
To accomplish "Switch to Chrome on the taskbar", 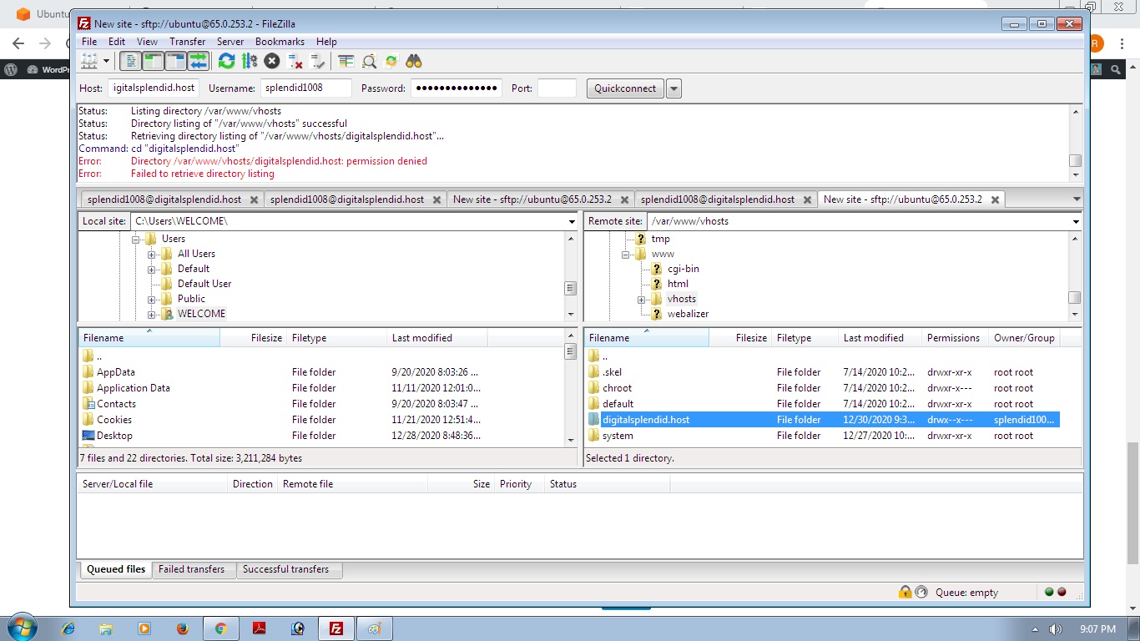I will pos(221,628).
